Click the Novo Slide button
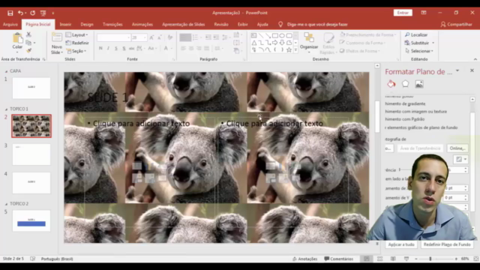This screenshot has width=480, height=270. [57, 43]
